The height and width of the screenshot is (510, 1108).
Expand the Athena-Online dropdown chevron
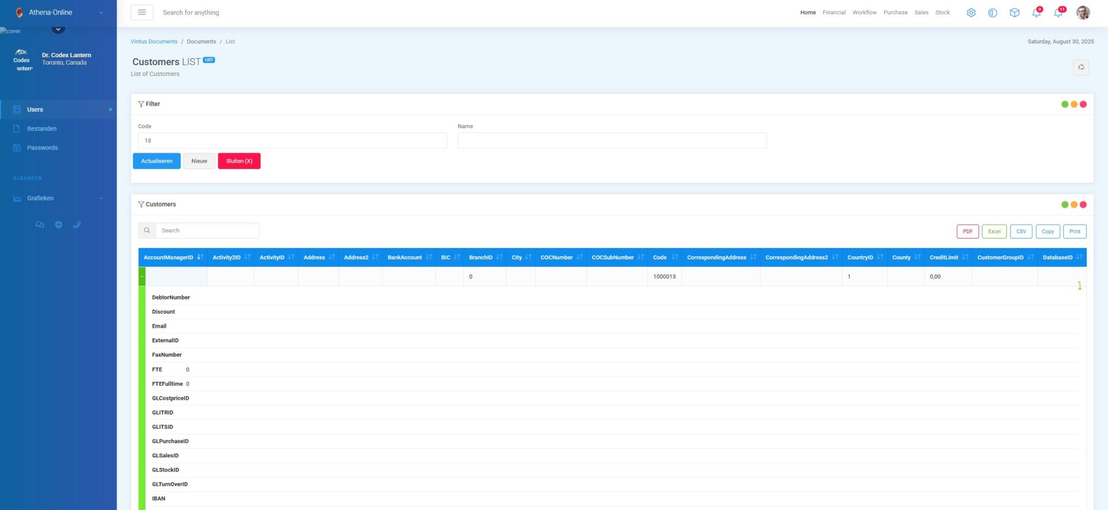click(x=102, y=13)
